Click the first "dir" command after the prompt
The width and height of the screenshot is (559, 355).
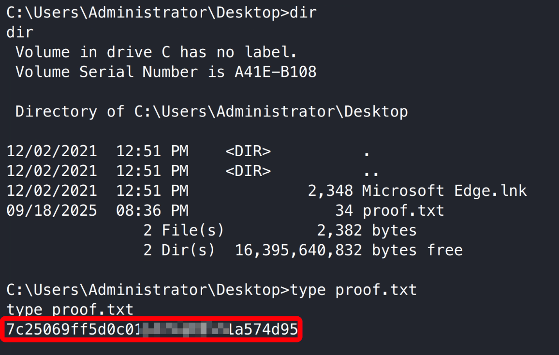pyautogui.click(x=303, y=13)
